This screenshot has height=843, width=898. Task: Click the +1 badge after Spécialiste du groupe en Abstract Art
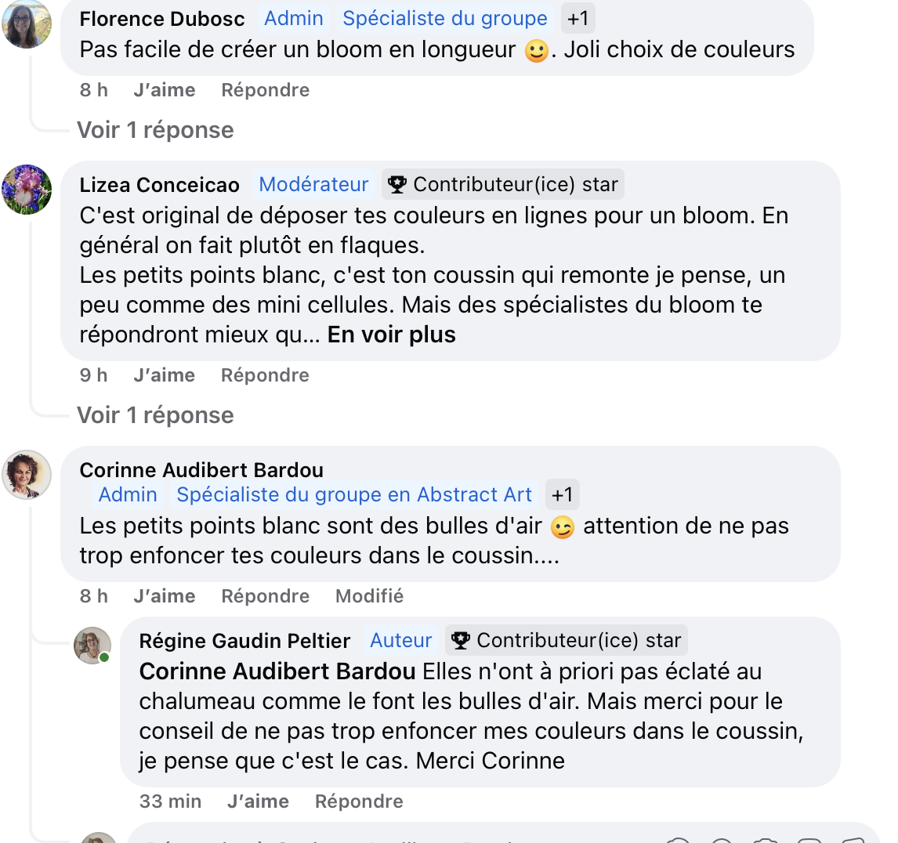pos(562,495)
